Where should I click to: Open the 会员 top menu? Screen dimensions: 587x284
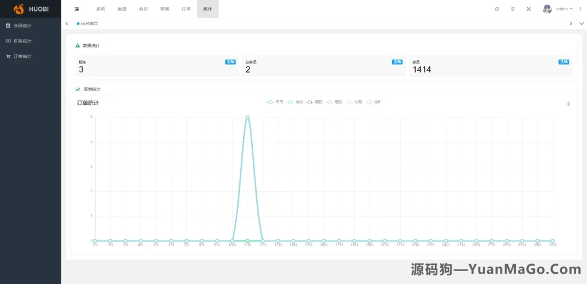(143, 9)
